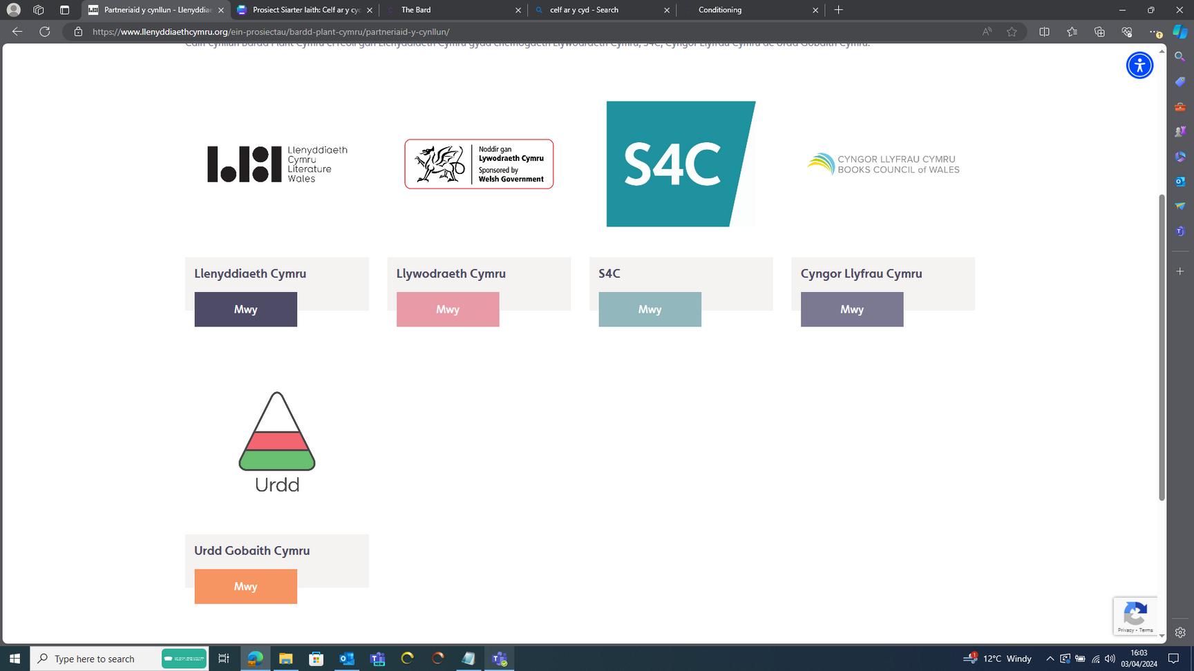Click the taskbar search box

(120, 659)
